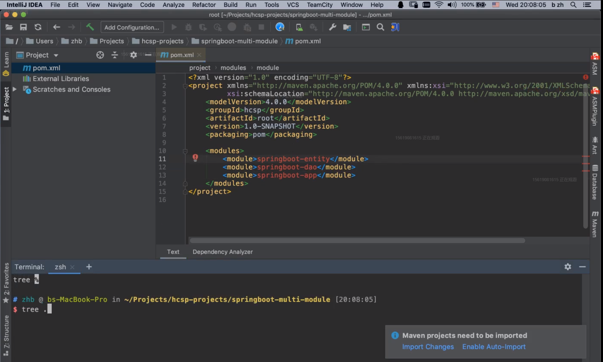603x362 pixels.
Task: Open the Add Configuration dropdown
Action: tap(132, 27)
